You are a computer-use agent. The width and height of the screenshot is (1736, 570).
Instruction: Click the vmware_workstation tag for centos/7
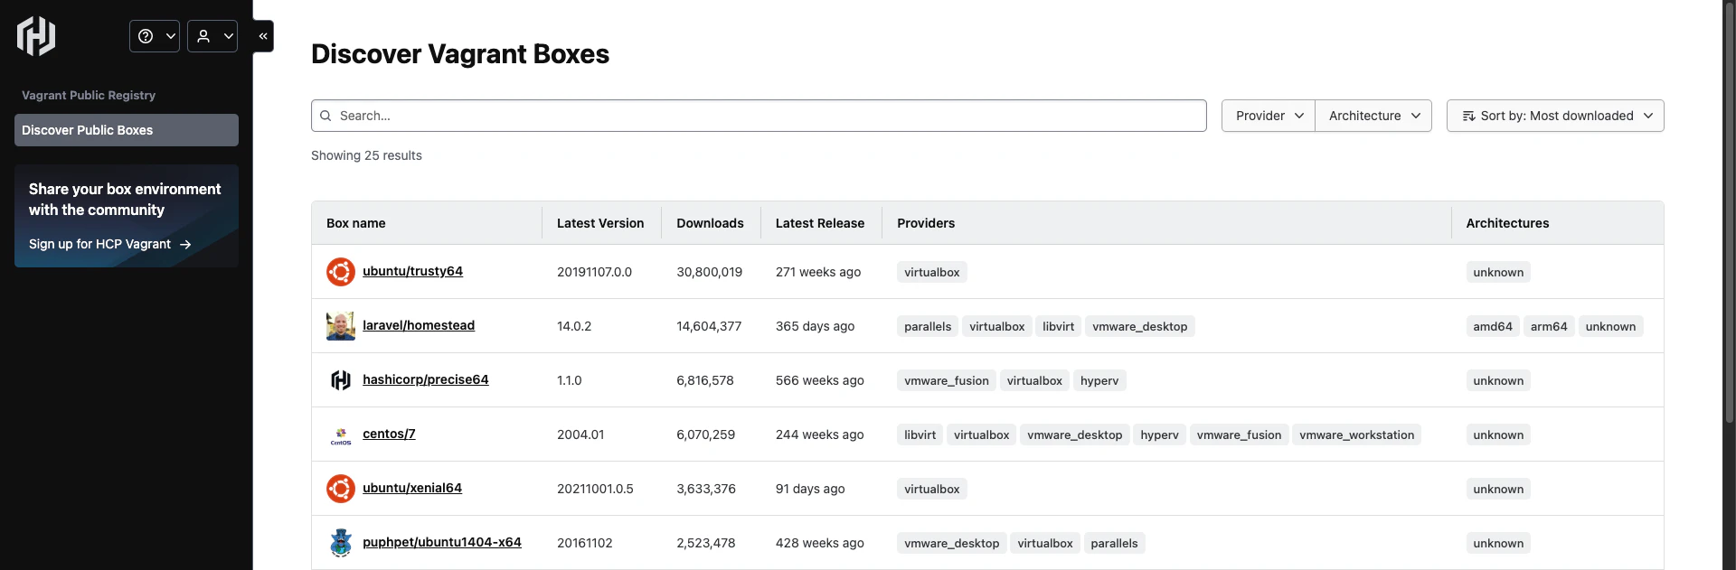(1357, 435)
